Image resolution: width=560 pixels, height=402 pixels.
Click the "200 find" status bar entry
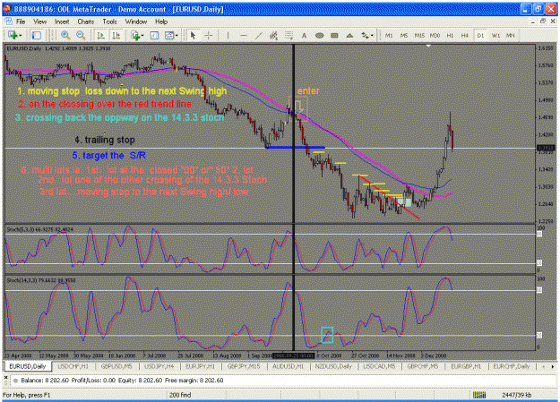(x=180, y=395)
